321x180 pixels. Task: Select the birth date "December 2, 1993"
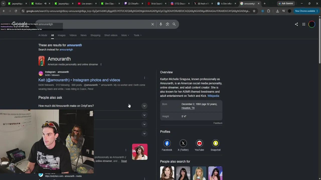(x=194, y=104)
